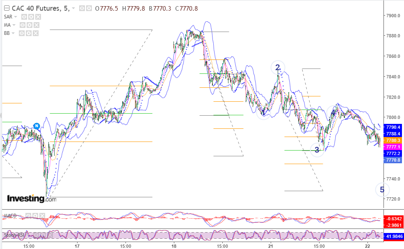Click date label 17 on time axis
Viewport: 404px width, 249px height.
click(77, 246)
